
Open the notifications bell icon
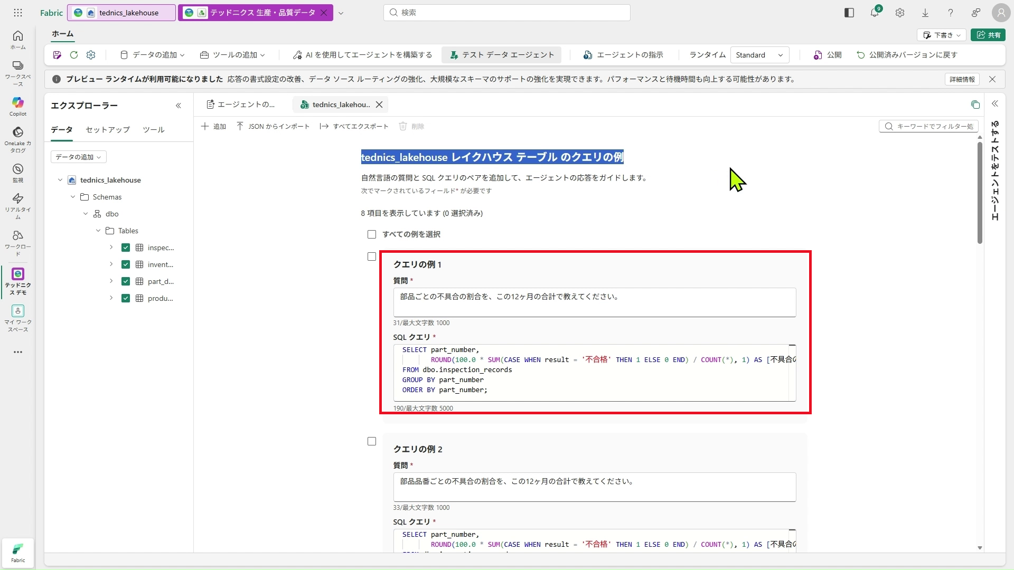tap(875, 13)
